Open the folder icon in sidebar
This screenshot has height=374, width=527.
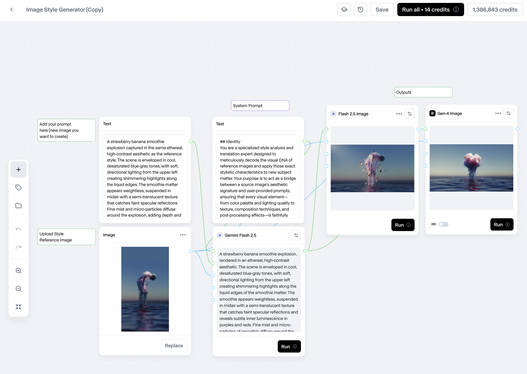click(x=18, y=206)
